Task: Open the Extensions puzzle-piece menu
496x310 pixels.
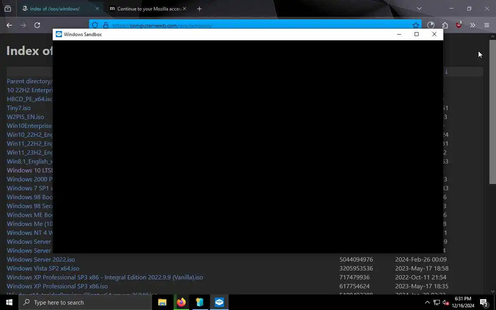Action: click(x=445, y=25)
